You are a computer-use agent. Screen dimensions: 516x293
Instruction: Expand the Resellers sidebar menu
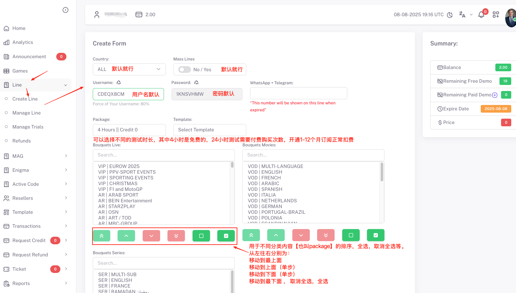click(36, 198)
